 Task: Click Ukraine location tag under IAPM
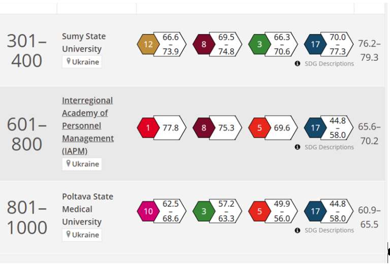(82, 164)
